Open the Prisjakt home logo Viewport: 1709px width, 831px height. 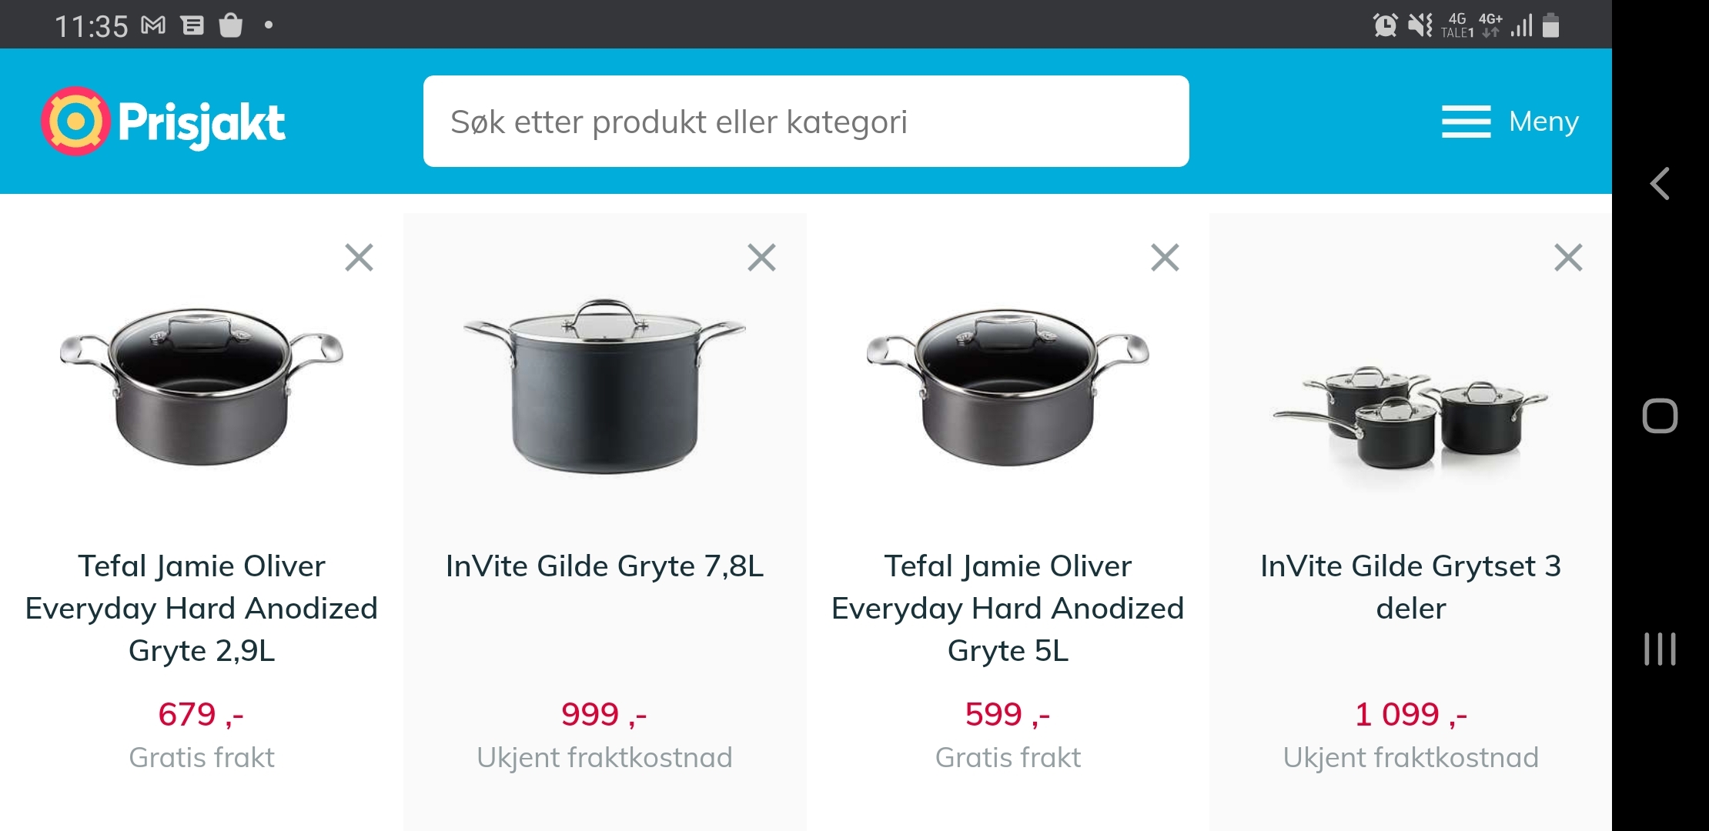(163, 122)
